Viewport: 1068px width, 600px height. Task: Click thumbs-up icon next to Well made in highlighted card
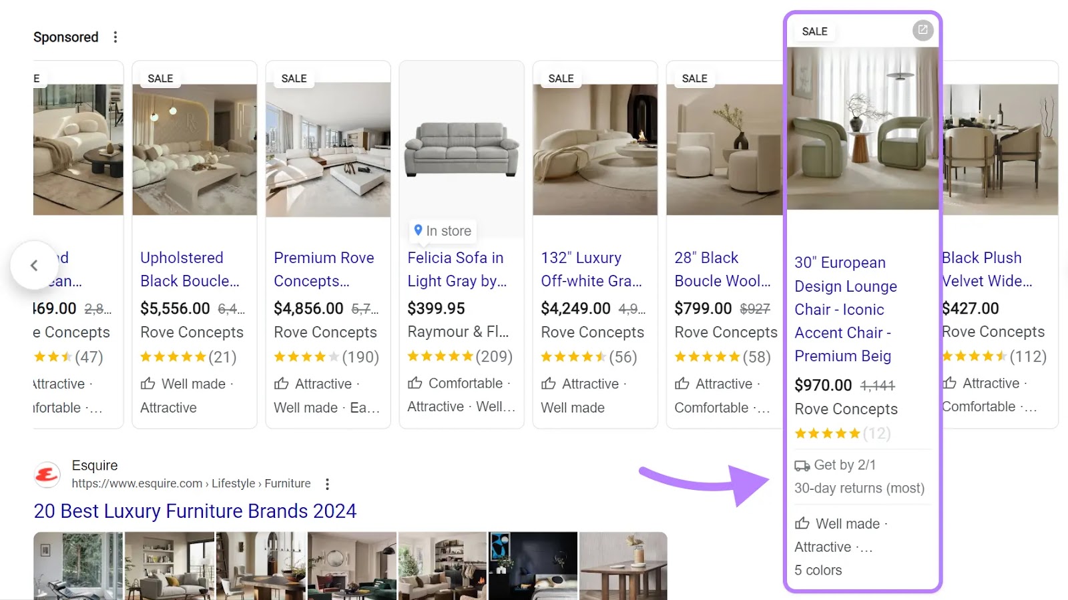tap(802, 524)
